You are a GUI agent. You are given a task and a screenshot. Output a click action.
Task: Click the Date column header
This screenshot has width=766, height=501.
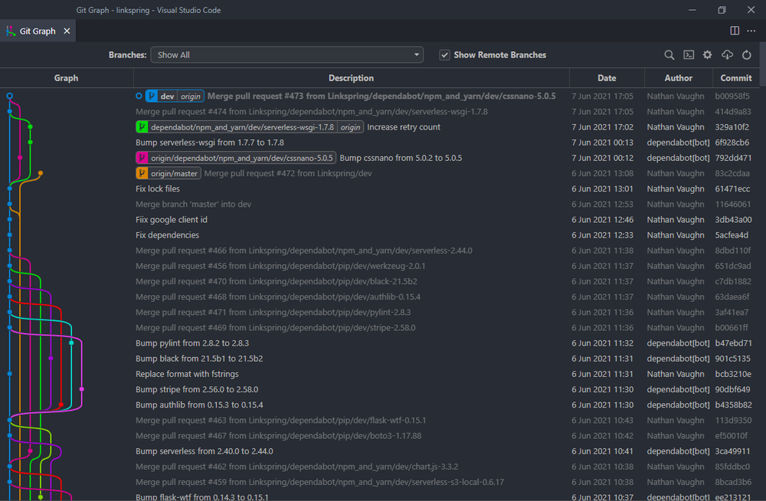click(x=607, y=78)
